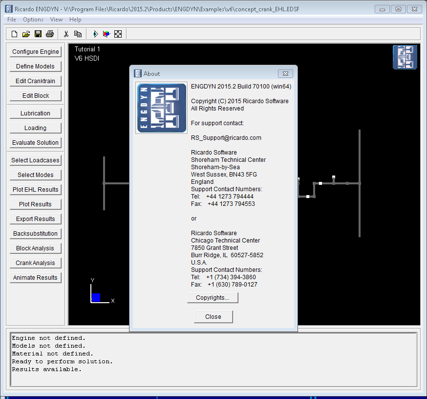Click the Close button in About dialog
Screen dimensions: 427x399
pyautogui.click(x=213, y=317)
